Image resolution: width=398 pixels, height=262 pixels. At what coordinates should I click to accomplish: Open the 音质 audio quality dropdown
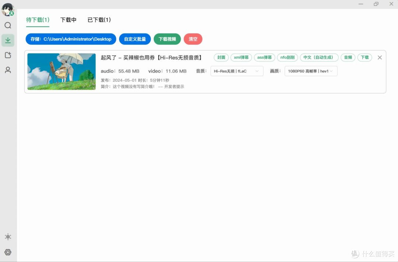click(x=237, y=71)
